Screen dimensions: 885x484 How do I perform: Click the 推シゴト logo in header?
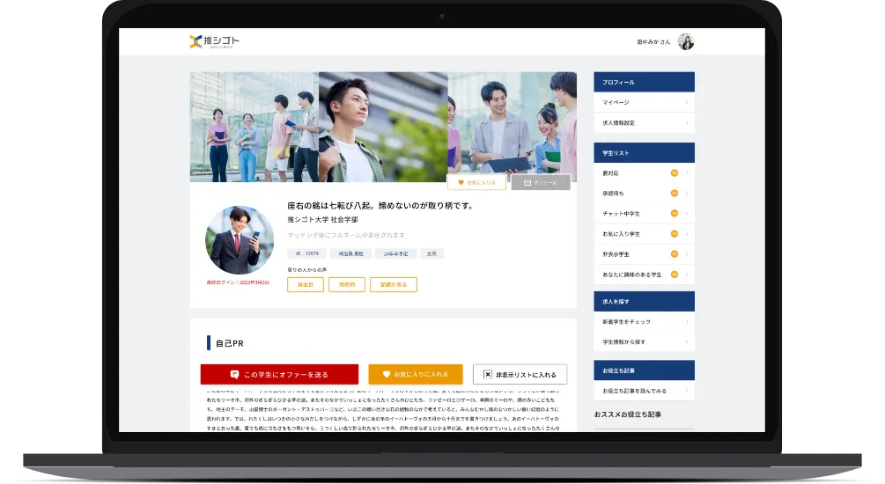(x=215, y=41)
